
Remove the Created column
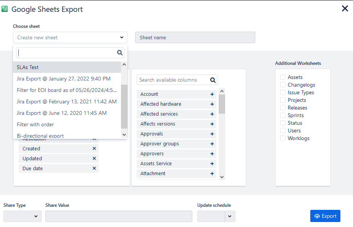click(x=94, y=149)
